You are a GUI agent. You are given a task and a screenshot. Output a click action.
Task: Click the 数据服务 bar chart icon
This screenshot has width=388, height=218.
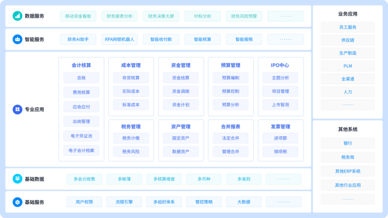[17, 16]
